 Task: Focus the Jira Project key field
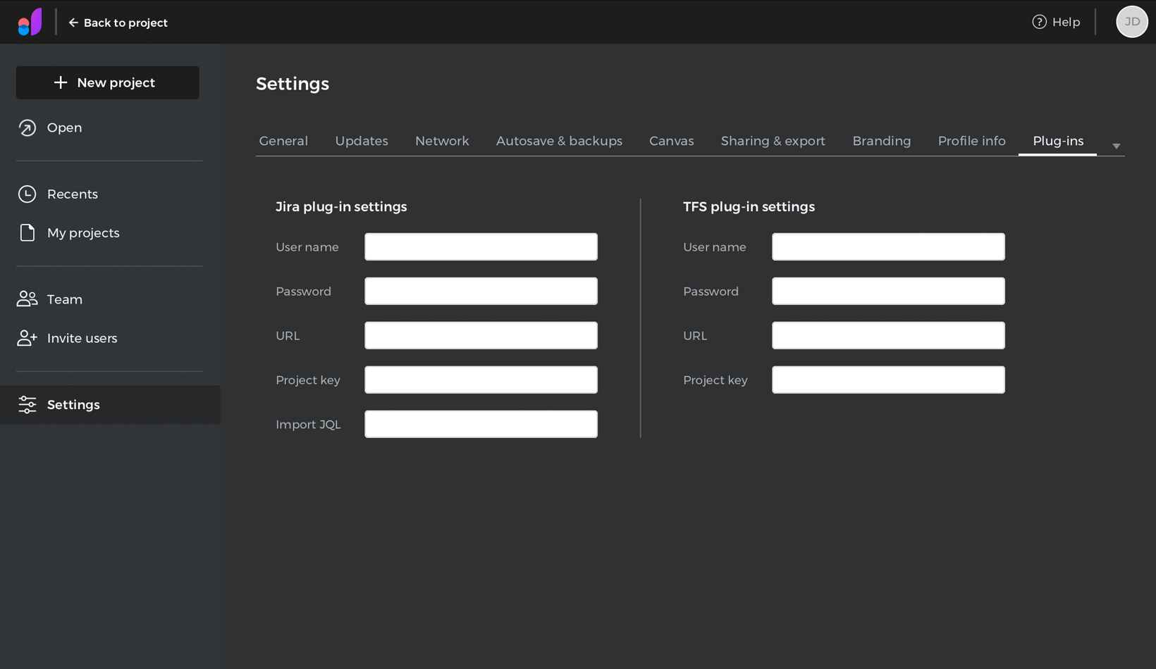click(x=481, y=380)
